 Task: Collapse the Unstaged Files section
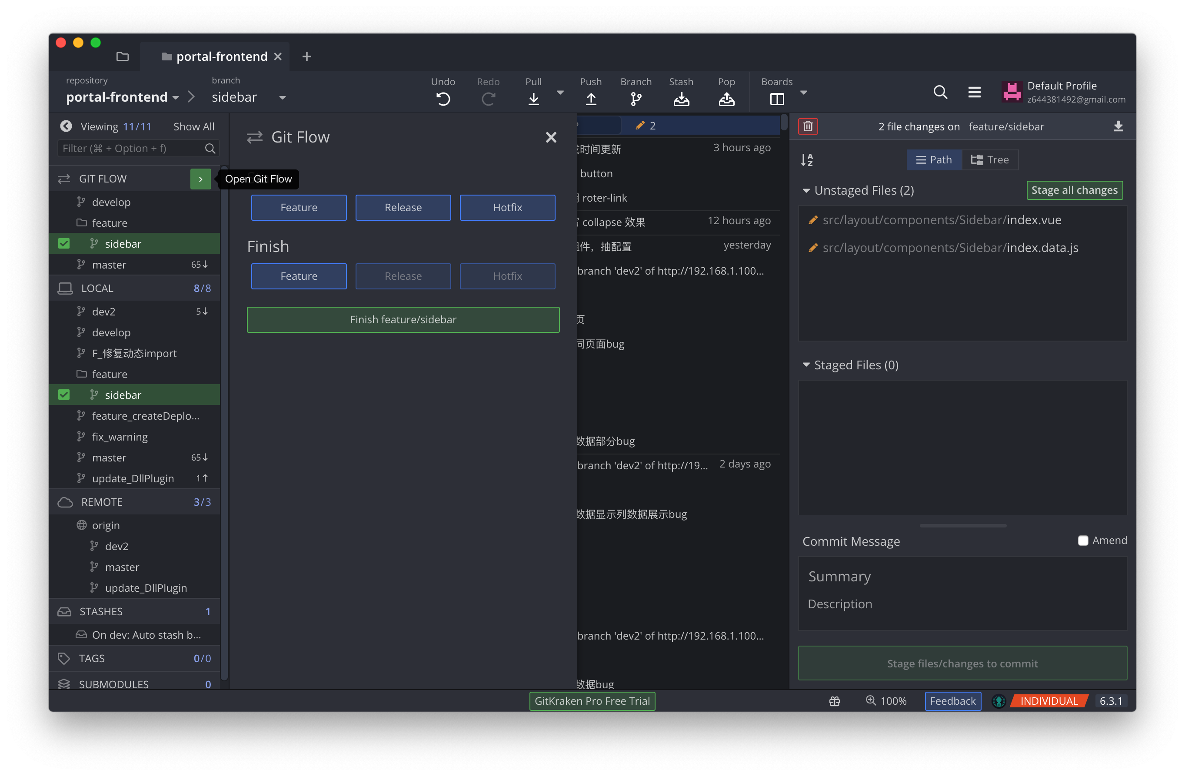[806, 191]
